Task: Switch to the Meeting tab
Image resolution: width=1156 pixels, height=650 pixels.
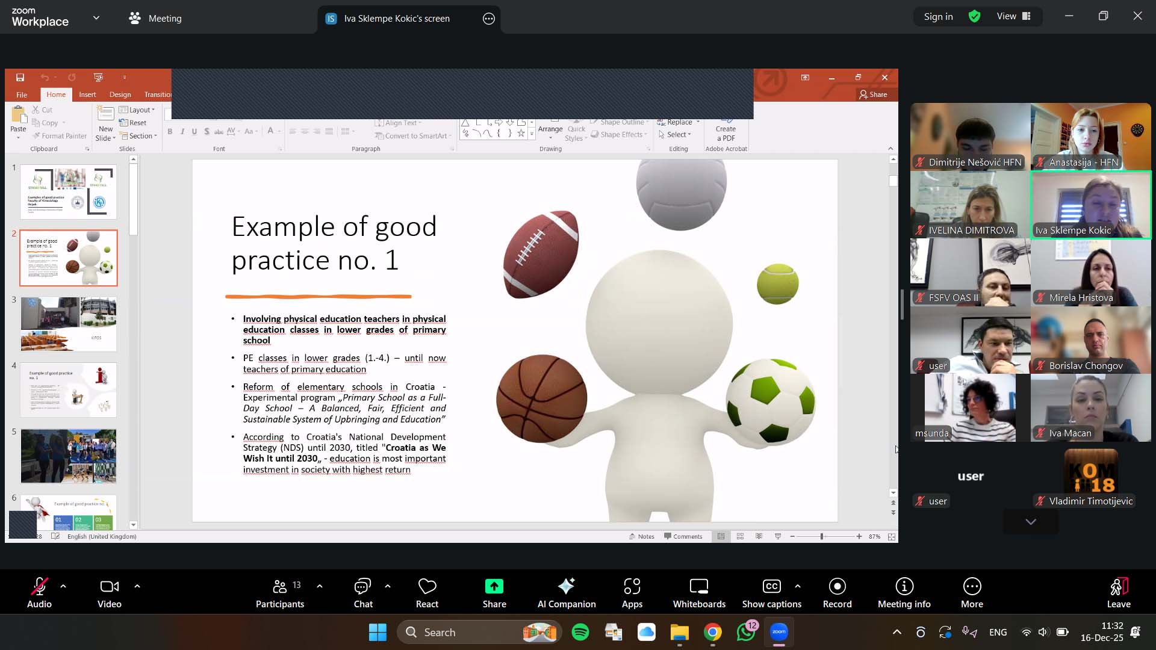Action: click(x=155, y=18)
